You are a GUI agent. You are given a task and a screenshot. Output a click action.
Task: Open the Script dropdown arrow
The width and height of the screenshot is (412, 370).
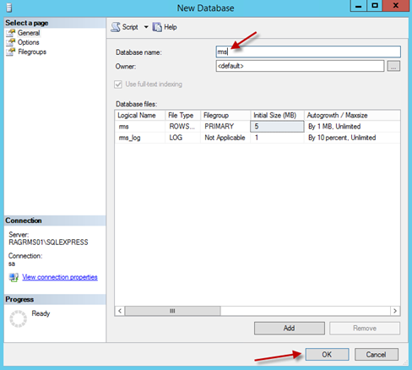(146, 27)
